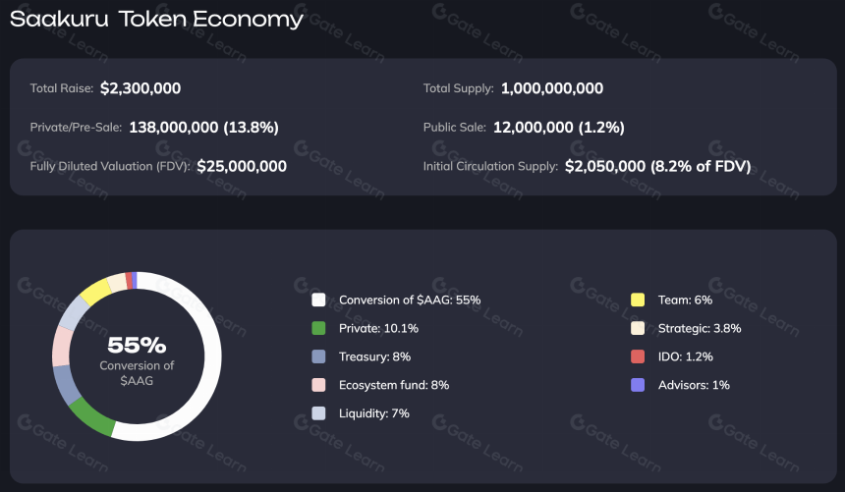This screenshot has height=492, width=845.
Task: Select the "Advisors: 1%" legend label
Action: 694,385
